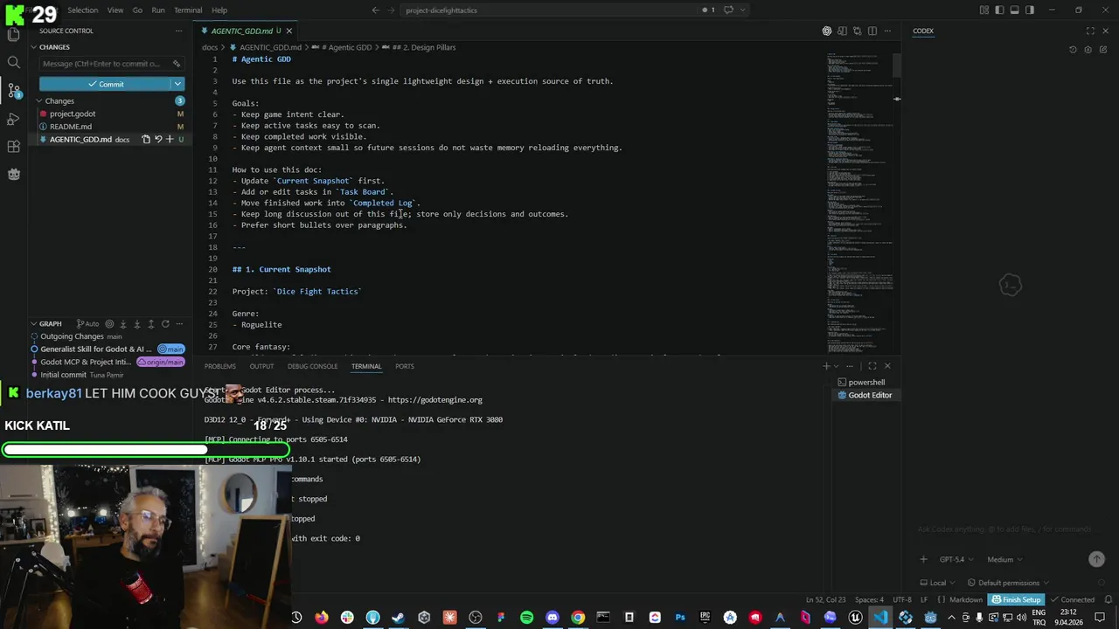The image size is (1119, 629).
Task: Click the Markdown language mode indicator
Action: [966, 600]
